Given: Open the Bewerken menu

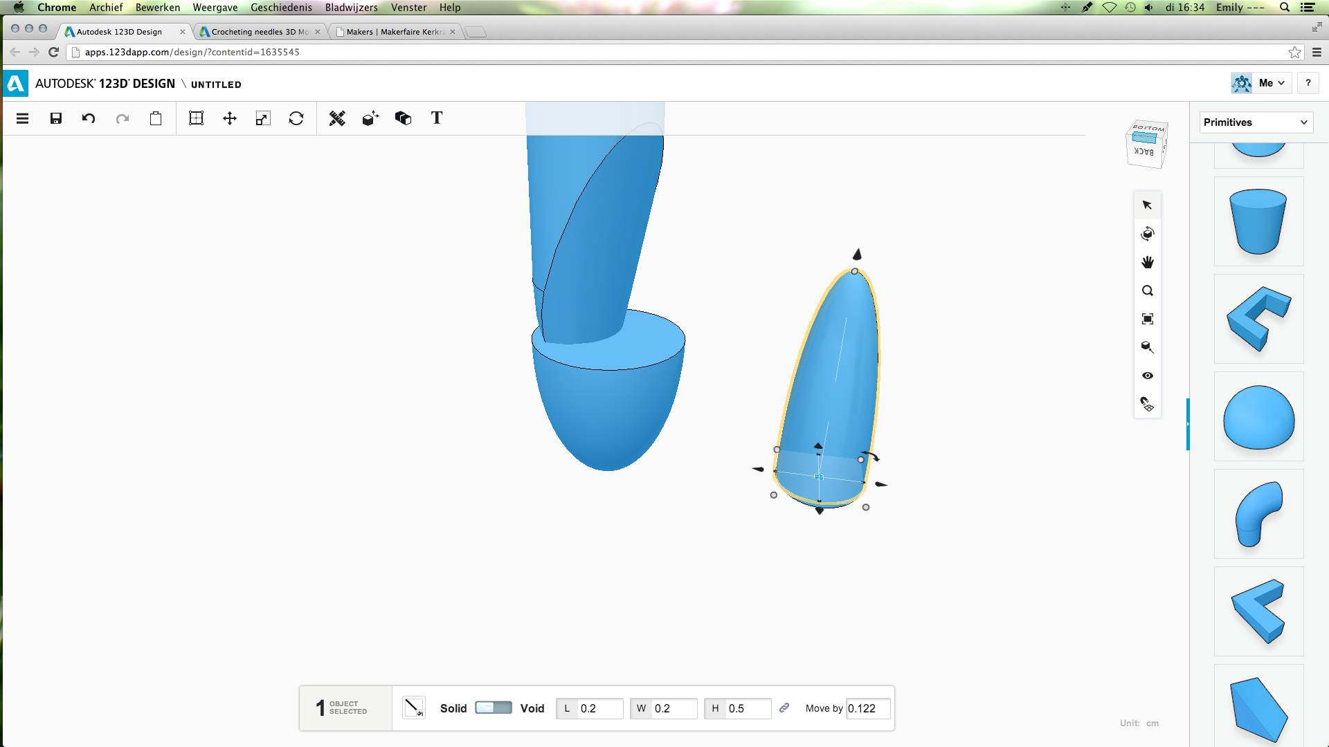Looking at the screenshot, I should (158, 8).
